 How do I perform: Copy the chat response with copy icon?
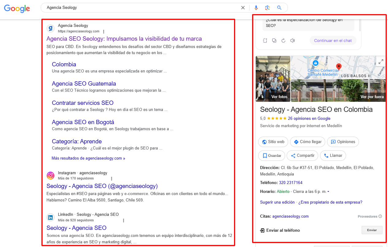274,41
